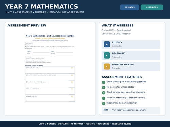Click the YEAR 7 MATHEMATICS title

41,7
